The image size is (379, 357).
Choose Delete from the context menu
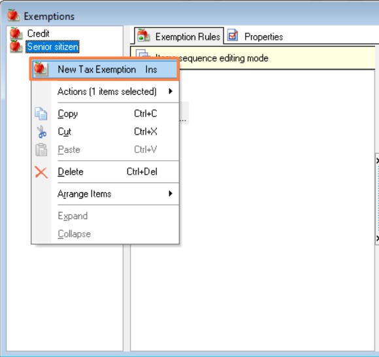point(106,172)
